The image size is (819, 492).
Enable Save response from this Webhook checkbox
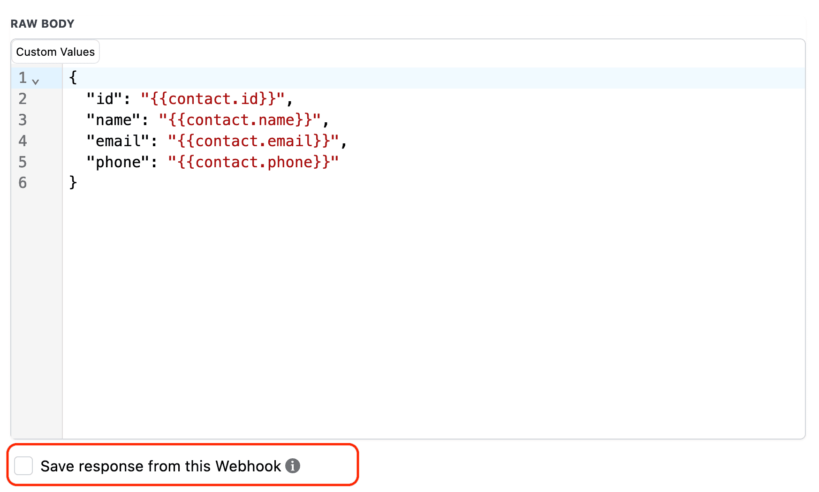pyautogui.click(x=23, y=466)
